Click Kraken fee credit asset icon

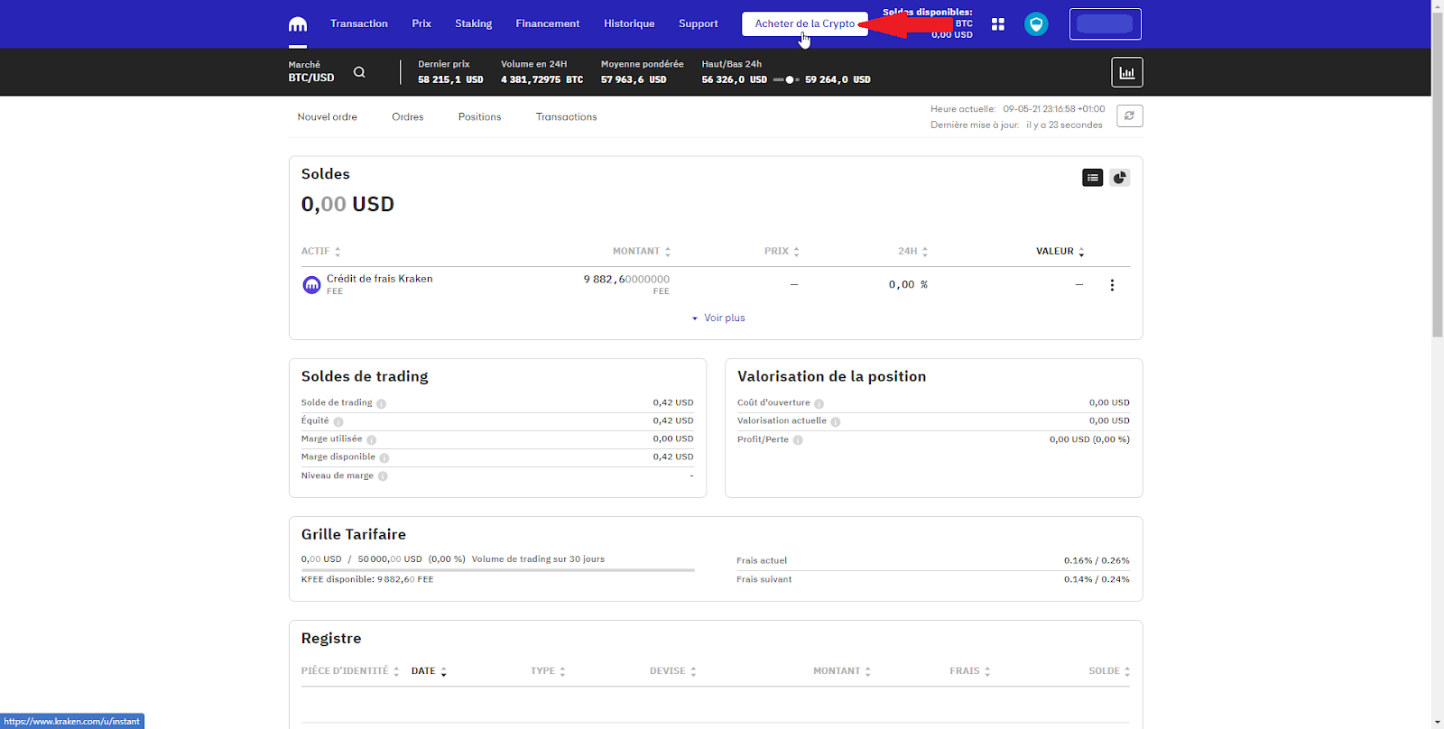(x=311, y=285)
